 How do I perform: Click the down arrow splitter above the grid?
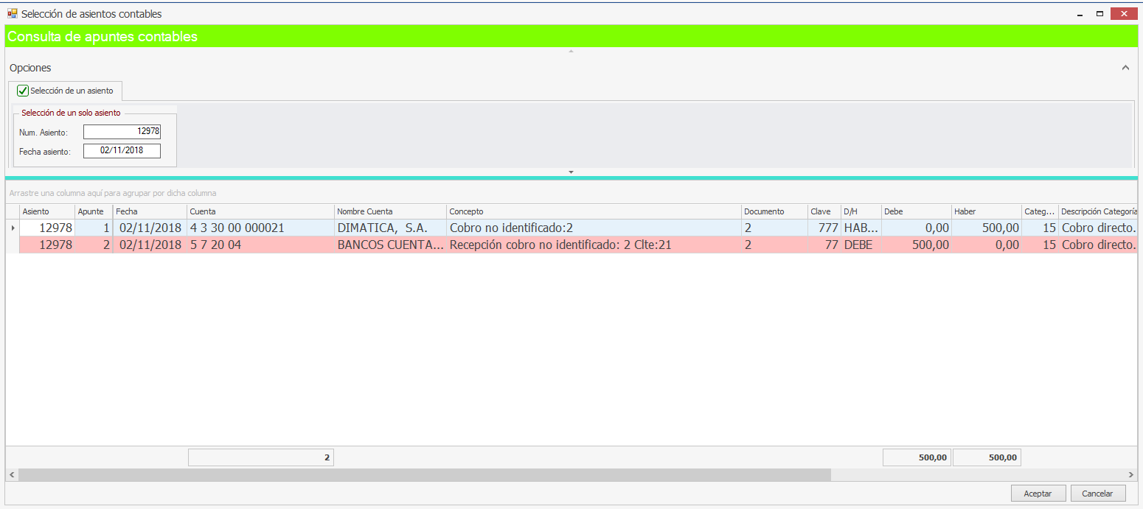(x=571, y=172)
